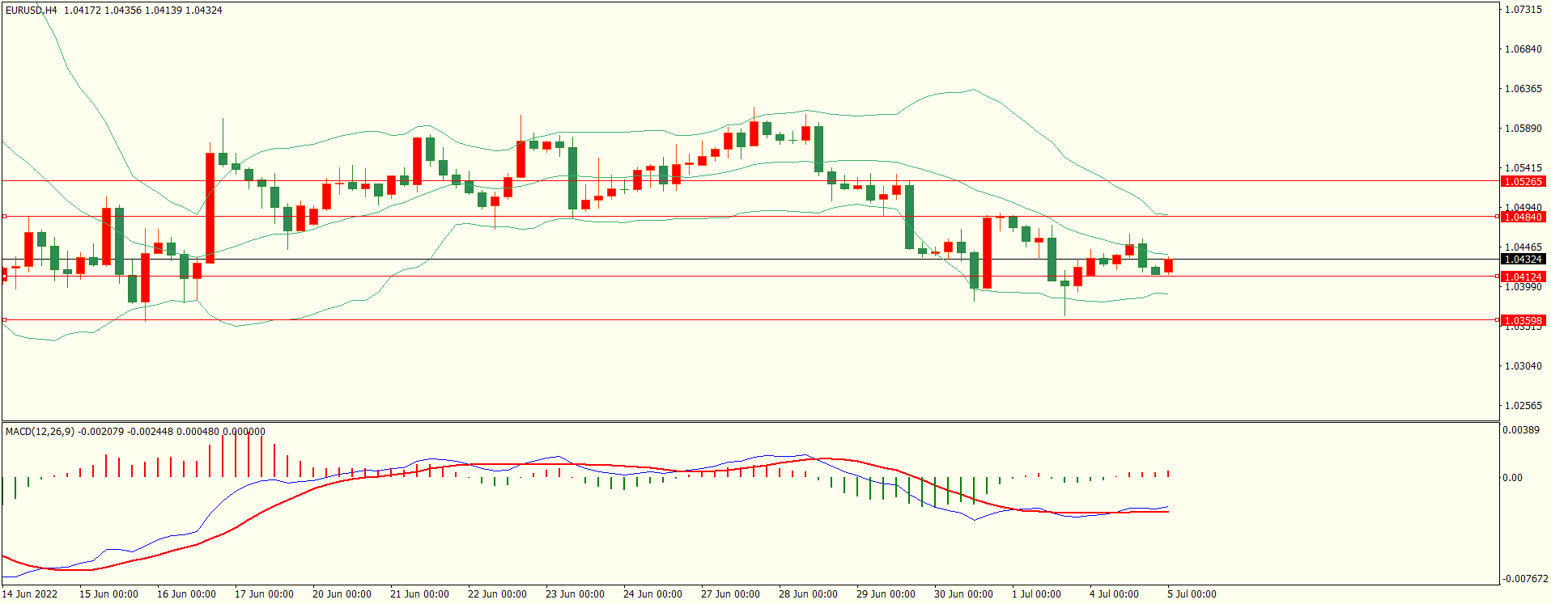Click the 1.06365 price axis value
Image resolution: width=1551 pixels, height=604 pixels.
[x=1523, y=89]
